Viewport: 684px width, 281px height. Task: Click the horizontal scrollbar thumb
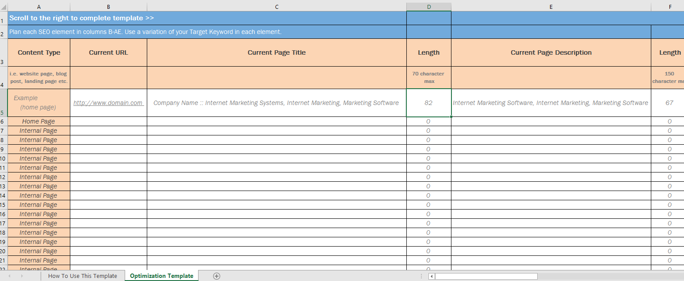point(486,276)
